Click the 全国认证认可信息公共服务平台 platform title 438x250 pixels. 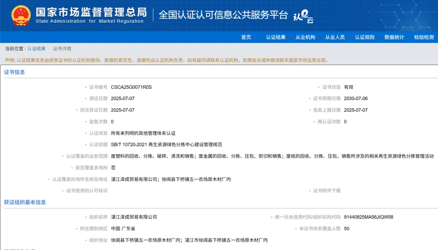[x=223, y=15]
